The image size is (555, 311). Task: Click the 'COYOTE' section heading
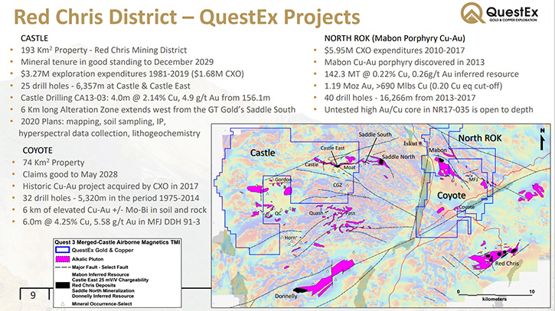pyautogui.click(x=38, y=151)
